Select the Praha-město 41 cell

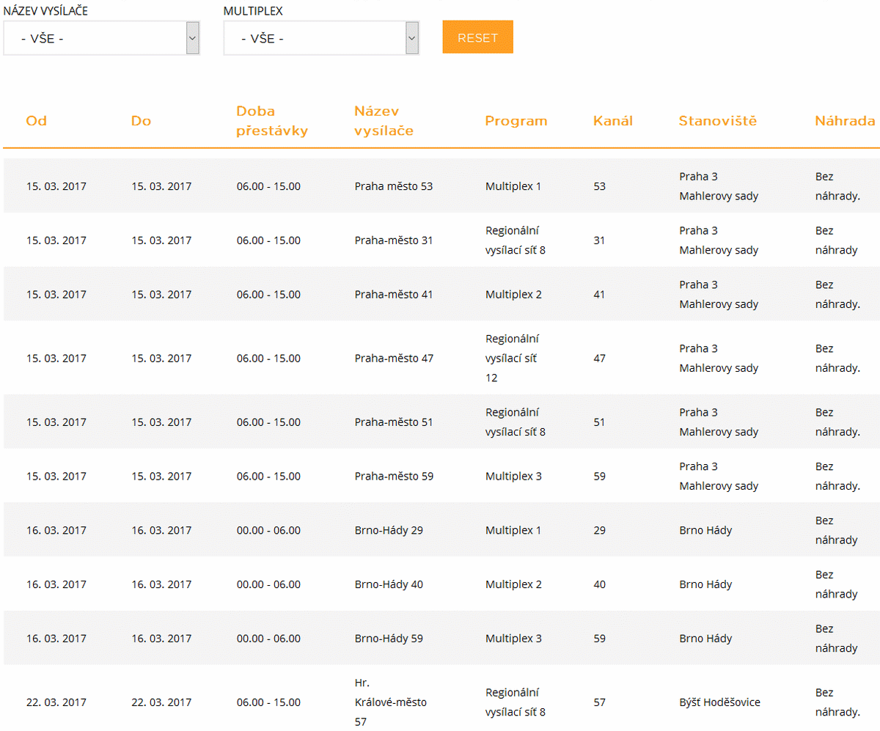point(394,295)
